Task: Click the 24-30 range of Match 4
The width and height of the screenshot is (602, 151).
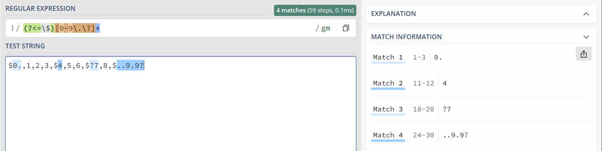Action: 423,135
